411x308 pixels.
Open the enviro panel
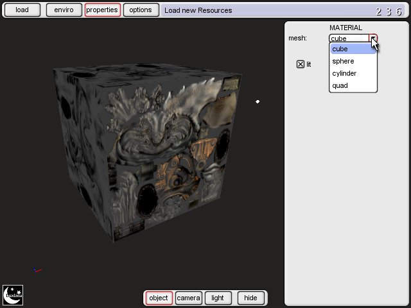tap(64, 10)
